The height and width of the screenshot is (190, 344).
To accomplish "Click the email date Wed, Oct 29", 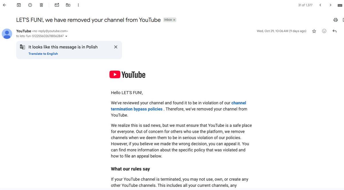I will pyautogui.click(x=282, y=31).
